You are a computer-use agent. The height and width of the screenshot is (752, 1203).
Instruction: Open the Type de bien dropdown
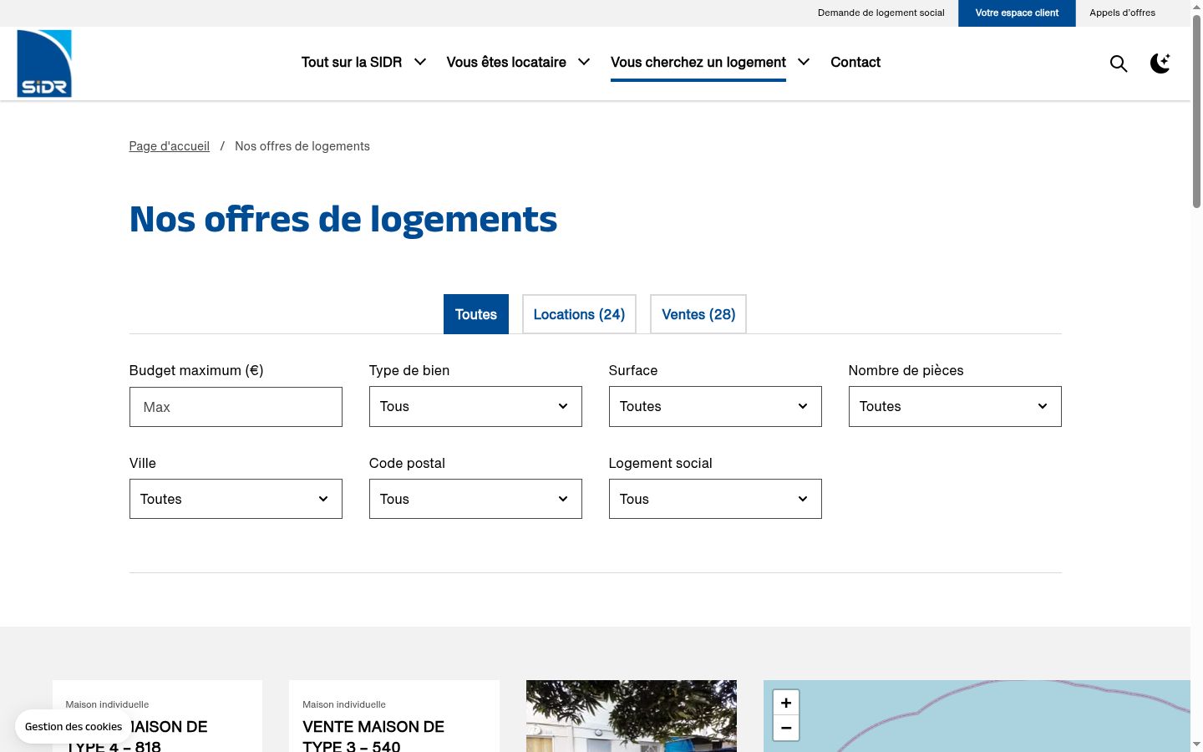pyautogui.click(x=475, y=406)
